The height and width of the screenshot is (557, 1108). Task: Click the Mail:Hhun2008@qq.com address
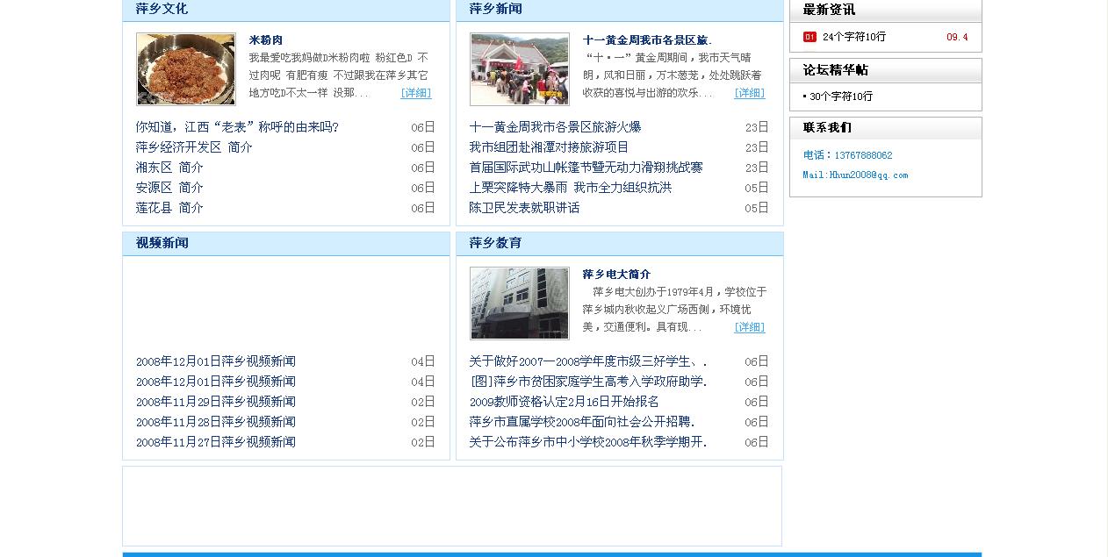(x=855, y=175)
